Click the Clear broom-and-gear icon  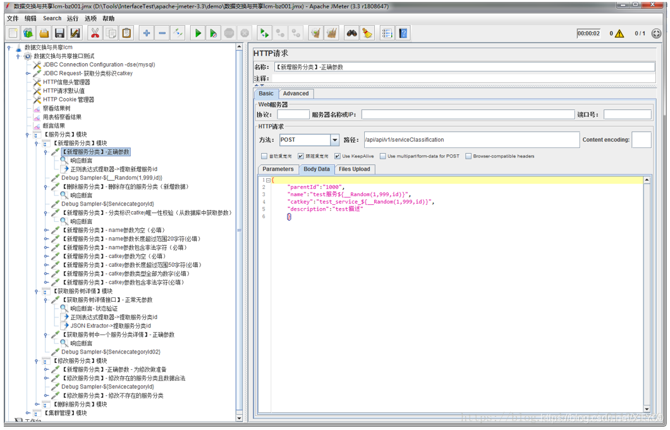(x=316, y=33)
